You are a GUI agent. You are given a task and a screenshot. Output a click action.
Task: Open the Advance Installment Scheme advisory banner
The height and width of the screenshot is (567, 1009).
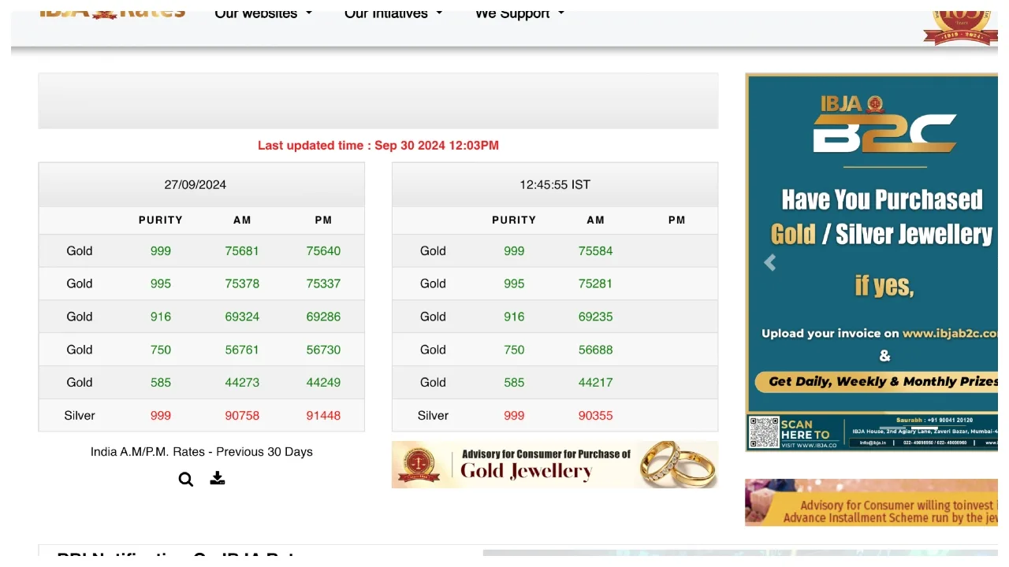[x=871, y=502]
